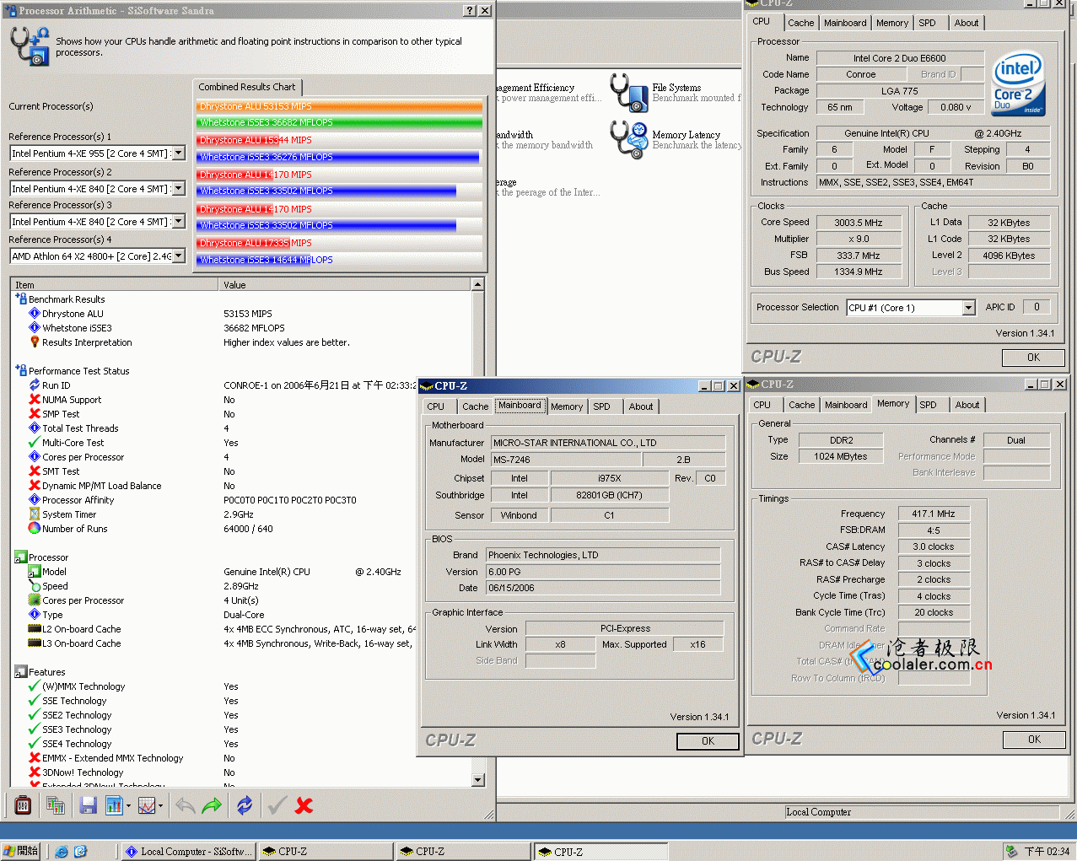This screenshot has width=1077, height=861.
Task: Click OK in Mainboard CPU-Z window
Action: (x=708, y=741)
